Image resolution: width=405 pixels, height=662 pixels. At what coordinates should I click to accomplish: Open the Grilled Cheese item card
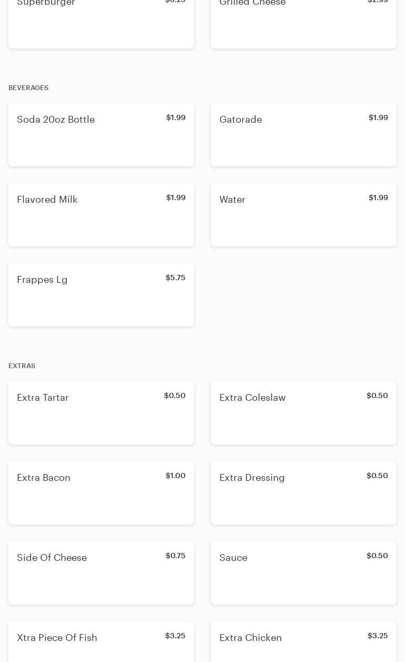[303, 24]
